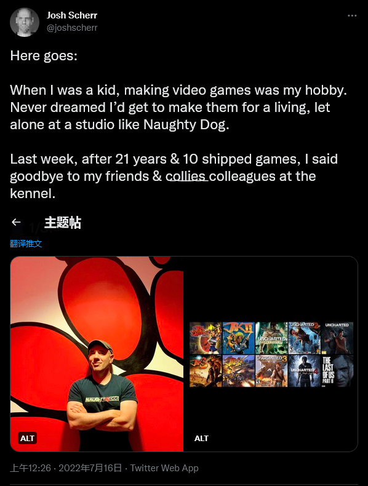Show ALT text on the game covers image
Viewport: 368px width, 486px height.
(201, 438)
